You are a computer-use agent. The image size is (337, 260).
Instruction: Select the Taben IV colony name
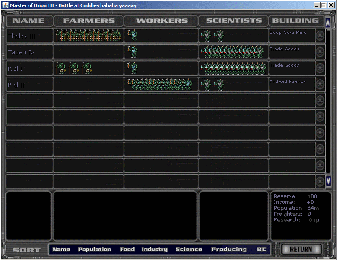pos(21,52)
